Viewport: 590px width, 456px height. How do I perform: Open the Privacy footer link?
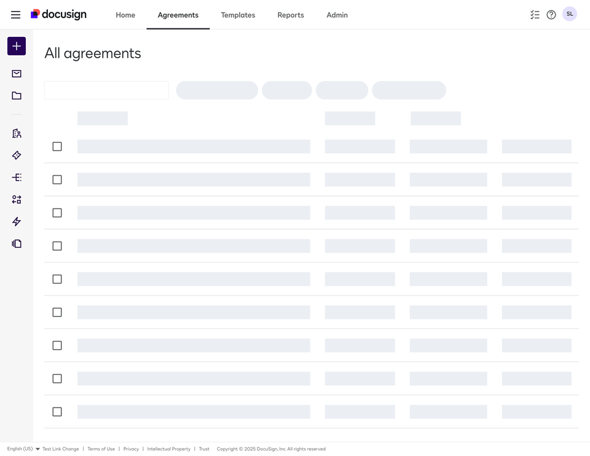[131, 449]
